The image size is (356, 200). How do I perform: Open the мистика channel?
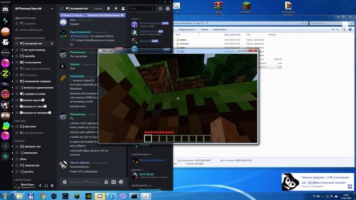34,127
